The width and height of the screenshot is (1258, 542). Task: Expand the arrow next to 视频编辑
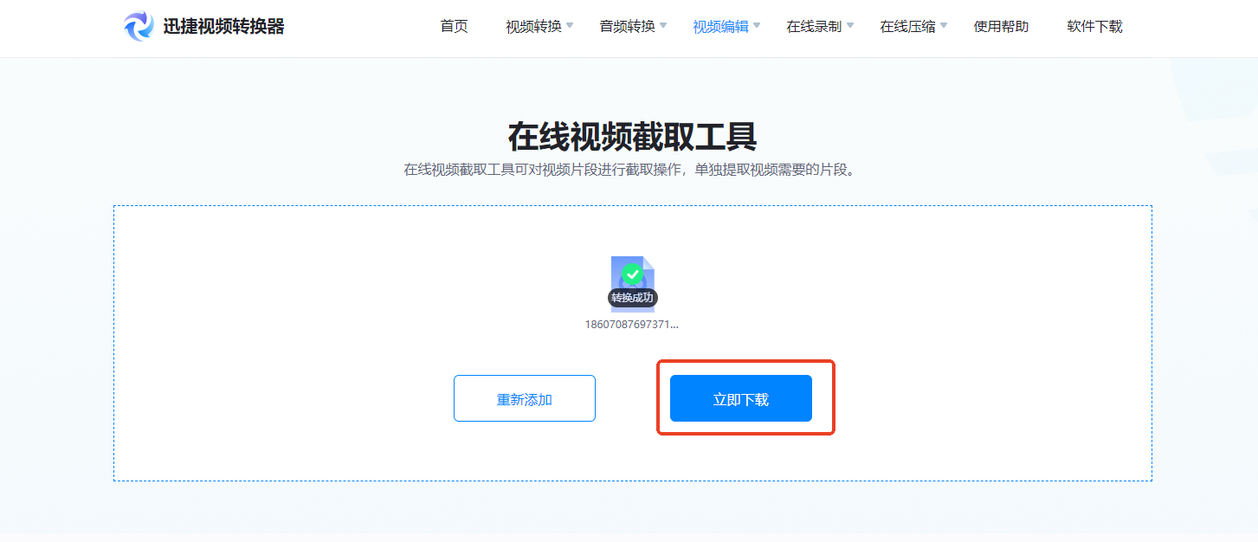pos(757,26)
